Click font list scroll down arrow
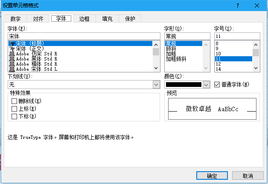This screenshot has width=268, height=184. coord(156,68)
